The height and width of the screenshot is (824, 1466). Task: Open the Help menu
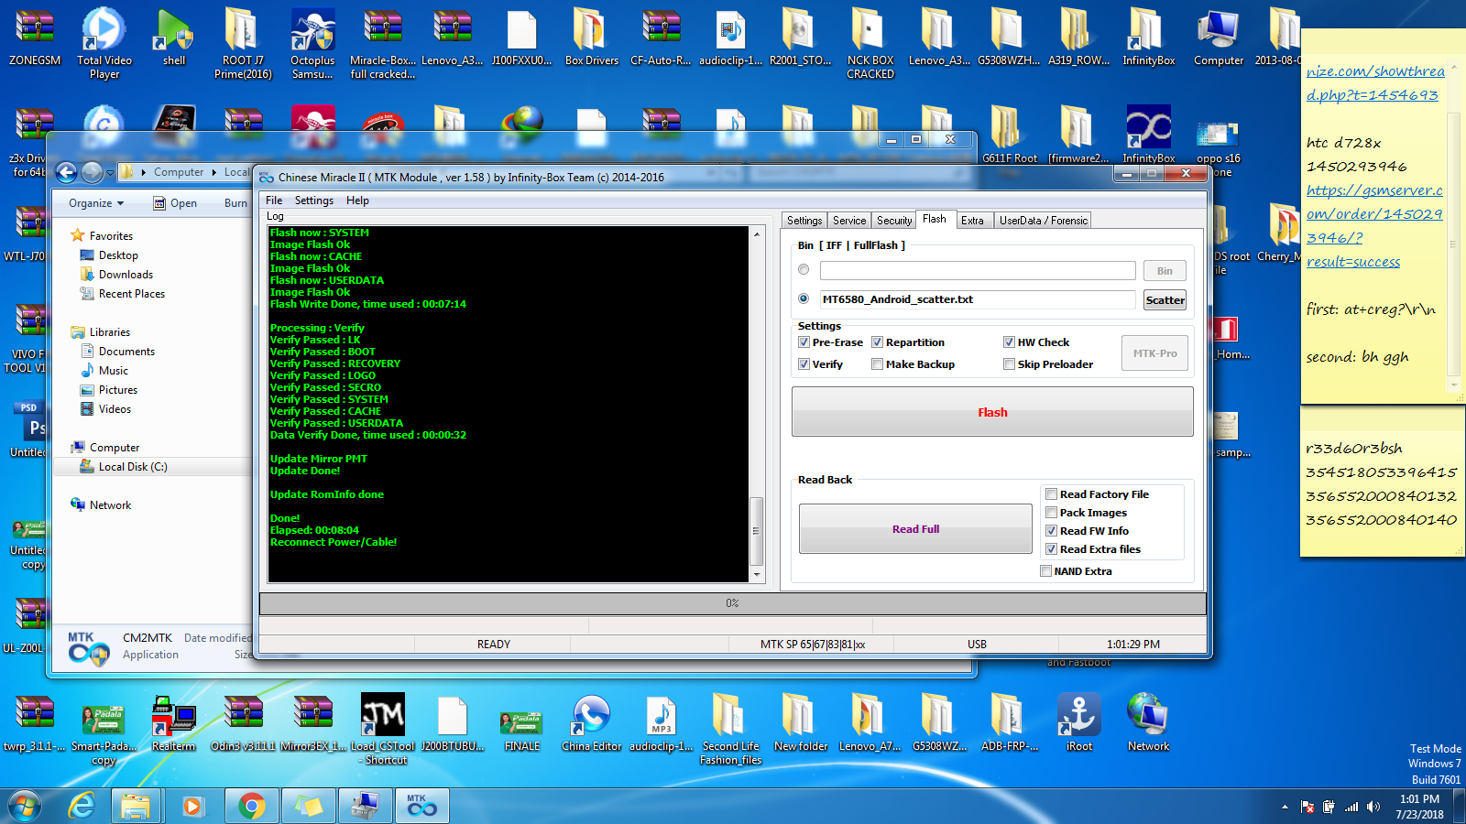(x=357, y=201)
